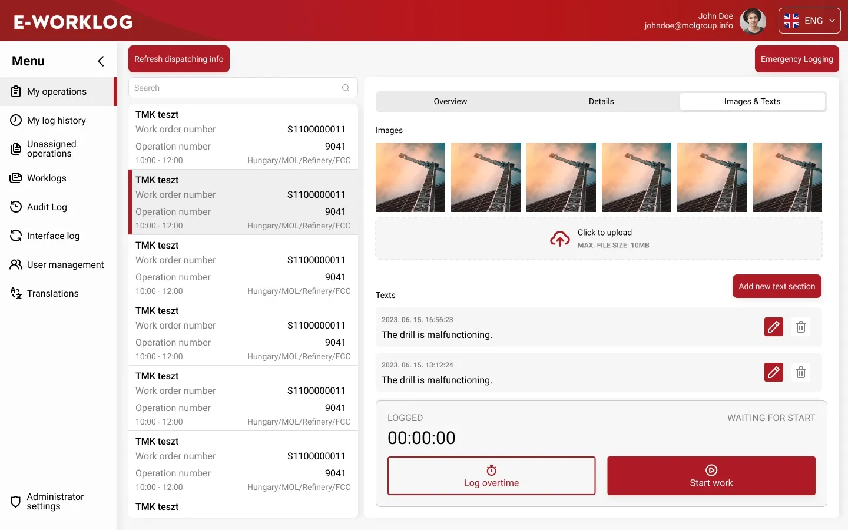Open User management via the people icon

point(16,264)
